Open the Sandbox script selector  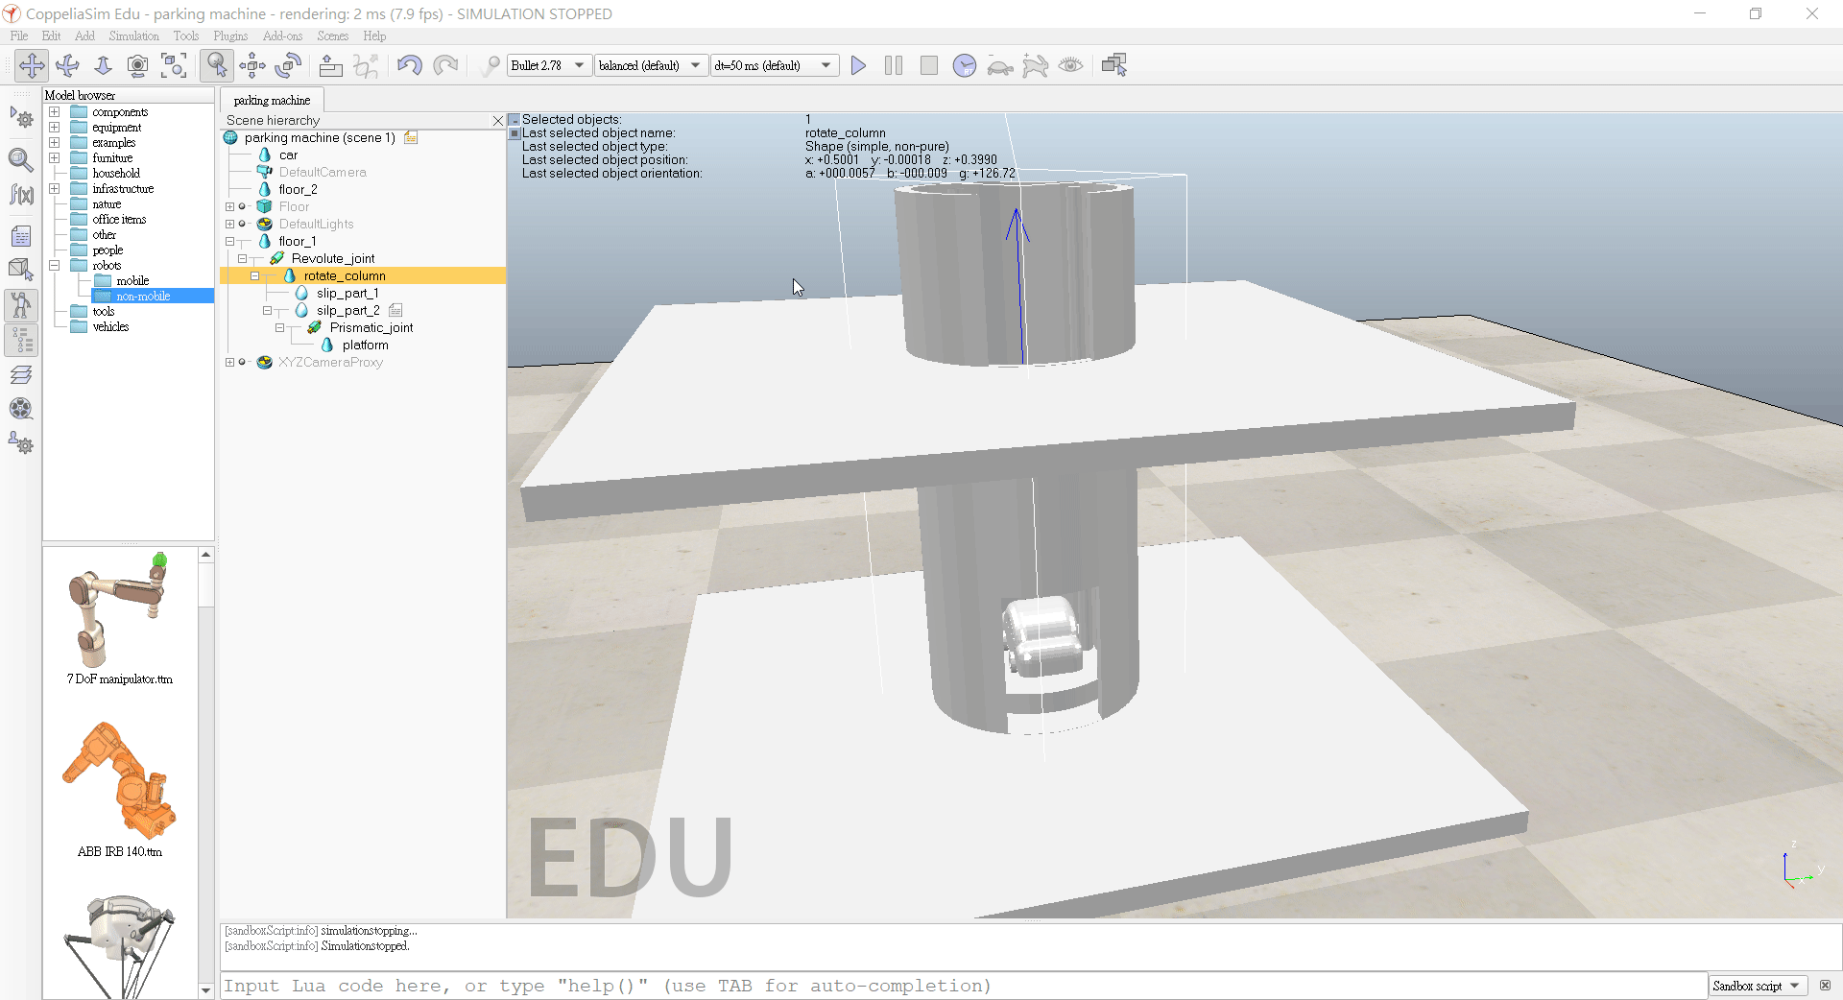coord(1757,986)
